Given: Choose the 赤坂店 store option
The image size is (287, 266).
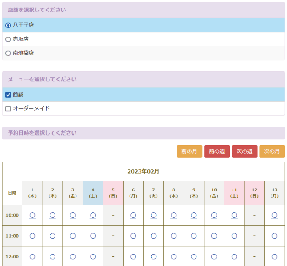Looking at the screenshot, I should tap(8, 39).
